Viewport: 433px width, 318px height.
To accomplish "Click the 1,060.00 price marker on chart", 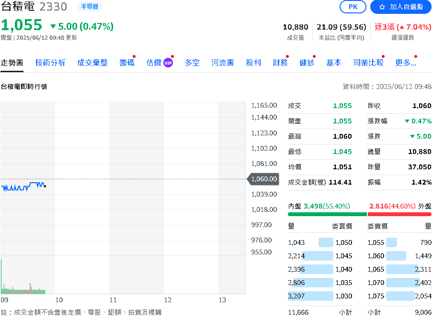I will pos(263,179).
